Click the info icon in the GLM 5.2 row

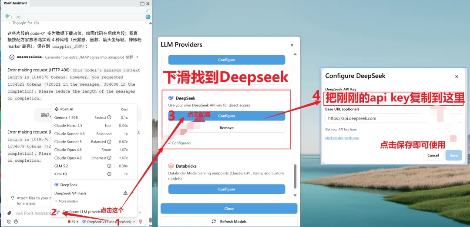click(x=109, y=166)
